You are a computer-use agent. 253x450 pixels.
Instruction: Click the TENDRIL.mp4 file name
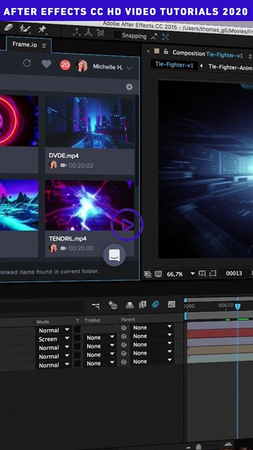(x=67, y=238)
